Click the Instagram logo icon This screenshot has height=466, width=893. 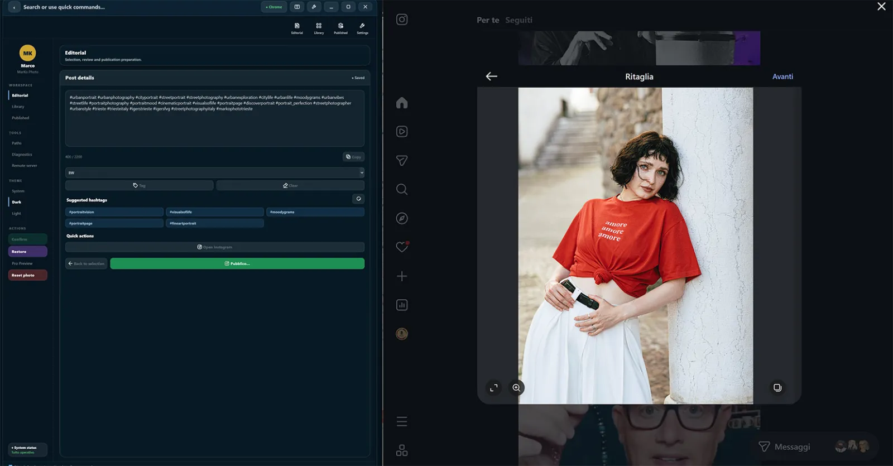402,20
